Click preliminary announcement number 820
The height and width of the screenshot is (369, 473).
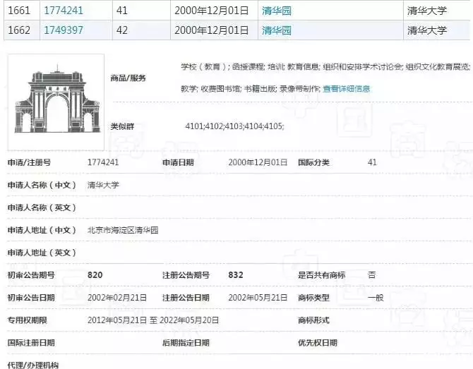(x=95, y=275)
